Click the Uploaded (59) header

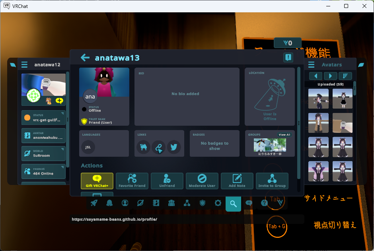coord(330,84)
